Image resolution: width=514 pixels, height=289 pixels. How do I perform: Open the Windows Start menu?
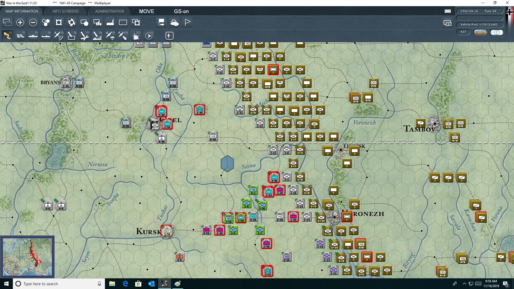pos(6,284)
